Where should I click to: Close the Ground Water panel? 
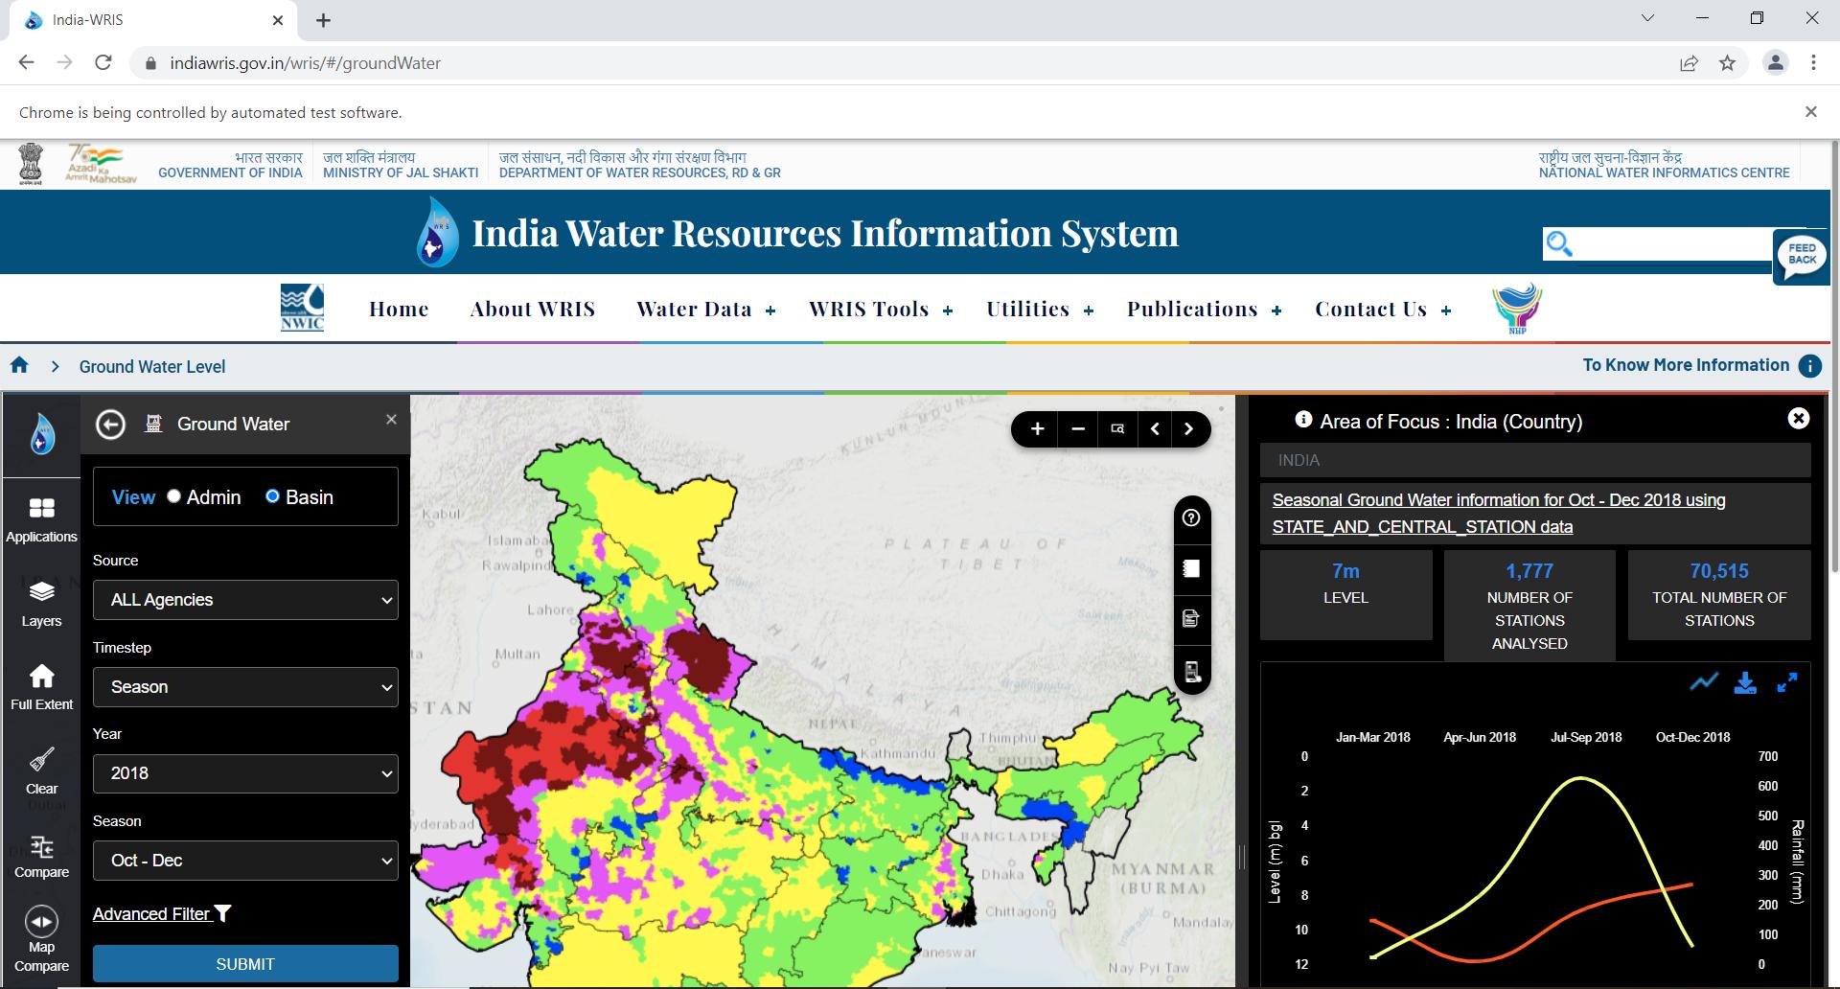tap(391, 420)
